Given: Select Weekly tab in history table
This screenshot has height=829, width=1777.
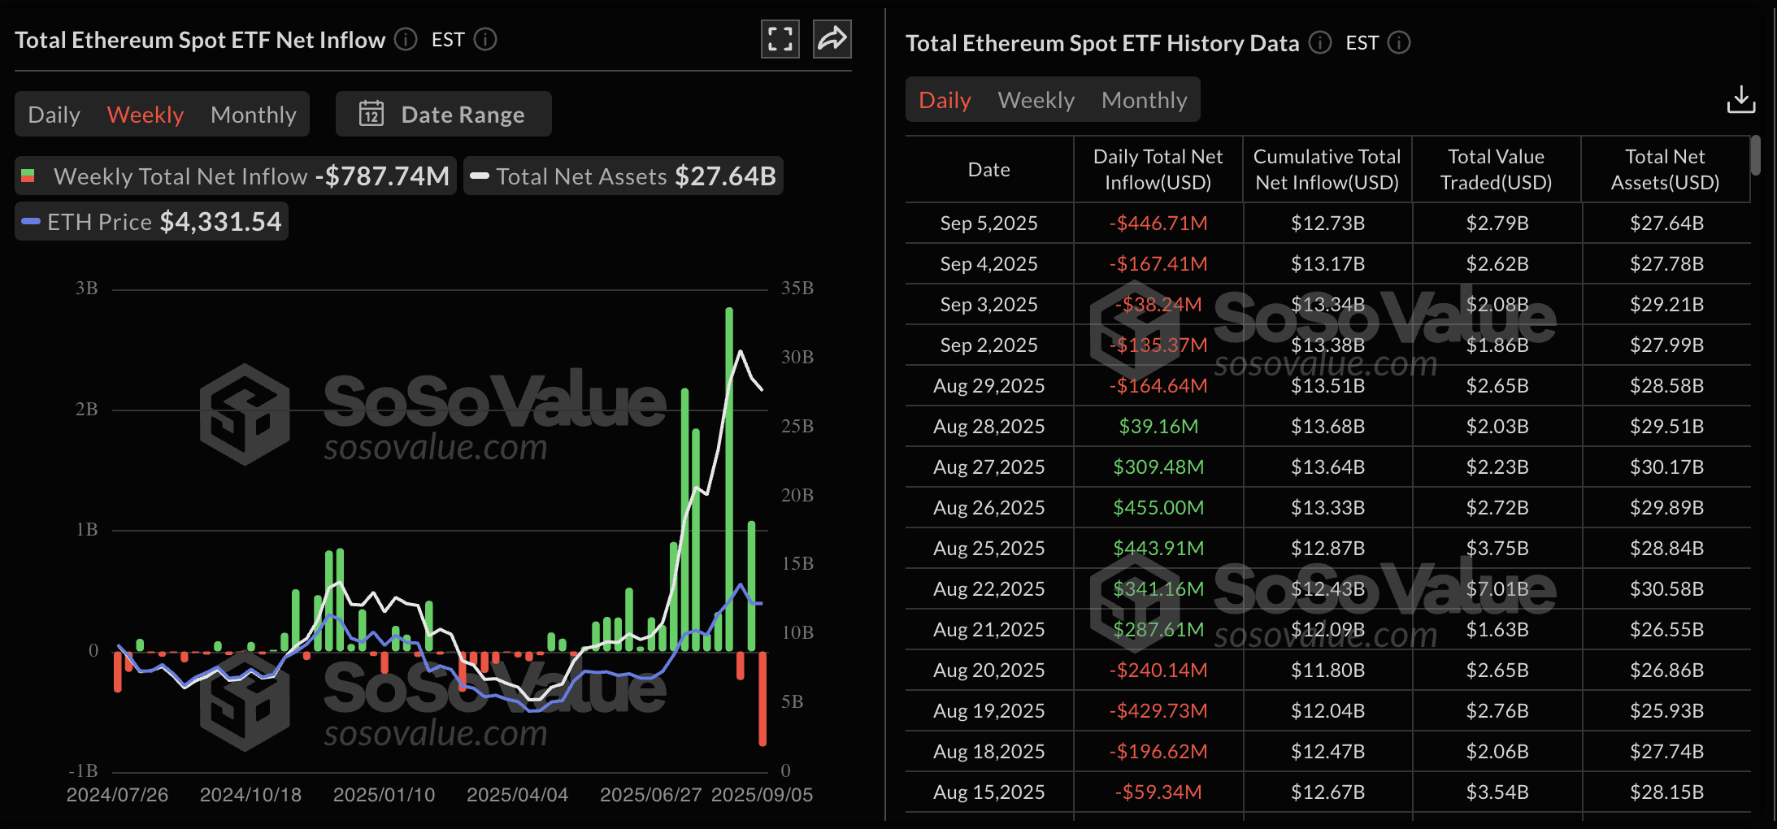Looking at the screenshot, I should [x=1036, y=100].
